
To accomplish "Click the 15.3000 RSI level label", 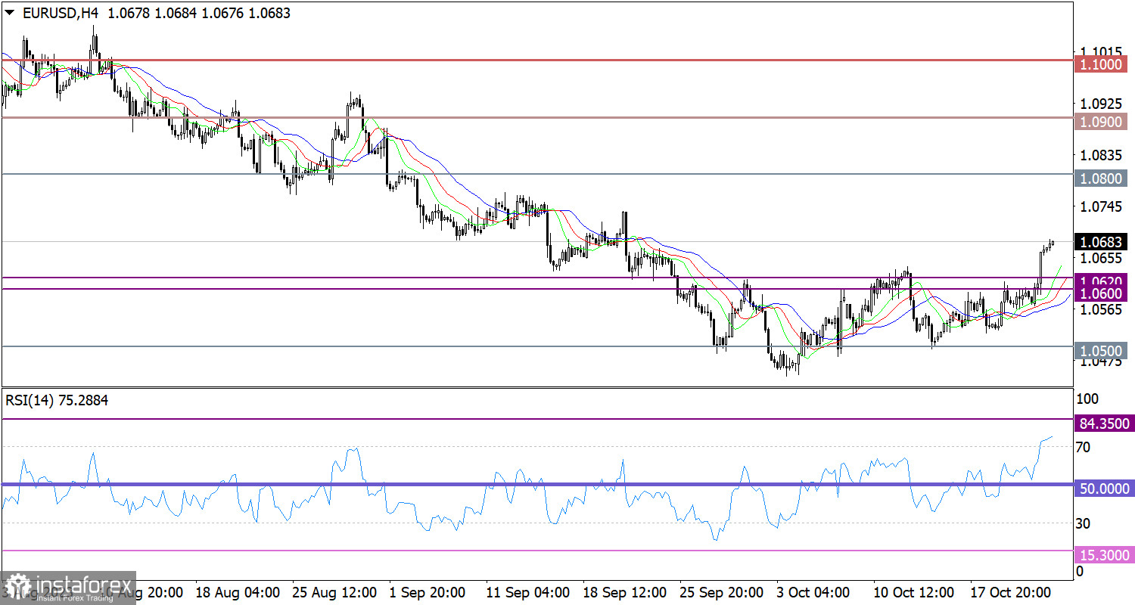I will (1104, 556).
